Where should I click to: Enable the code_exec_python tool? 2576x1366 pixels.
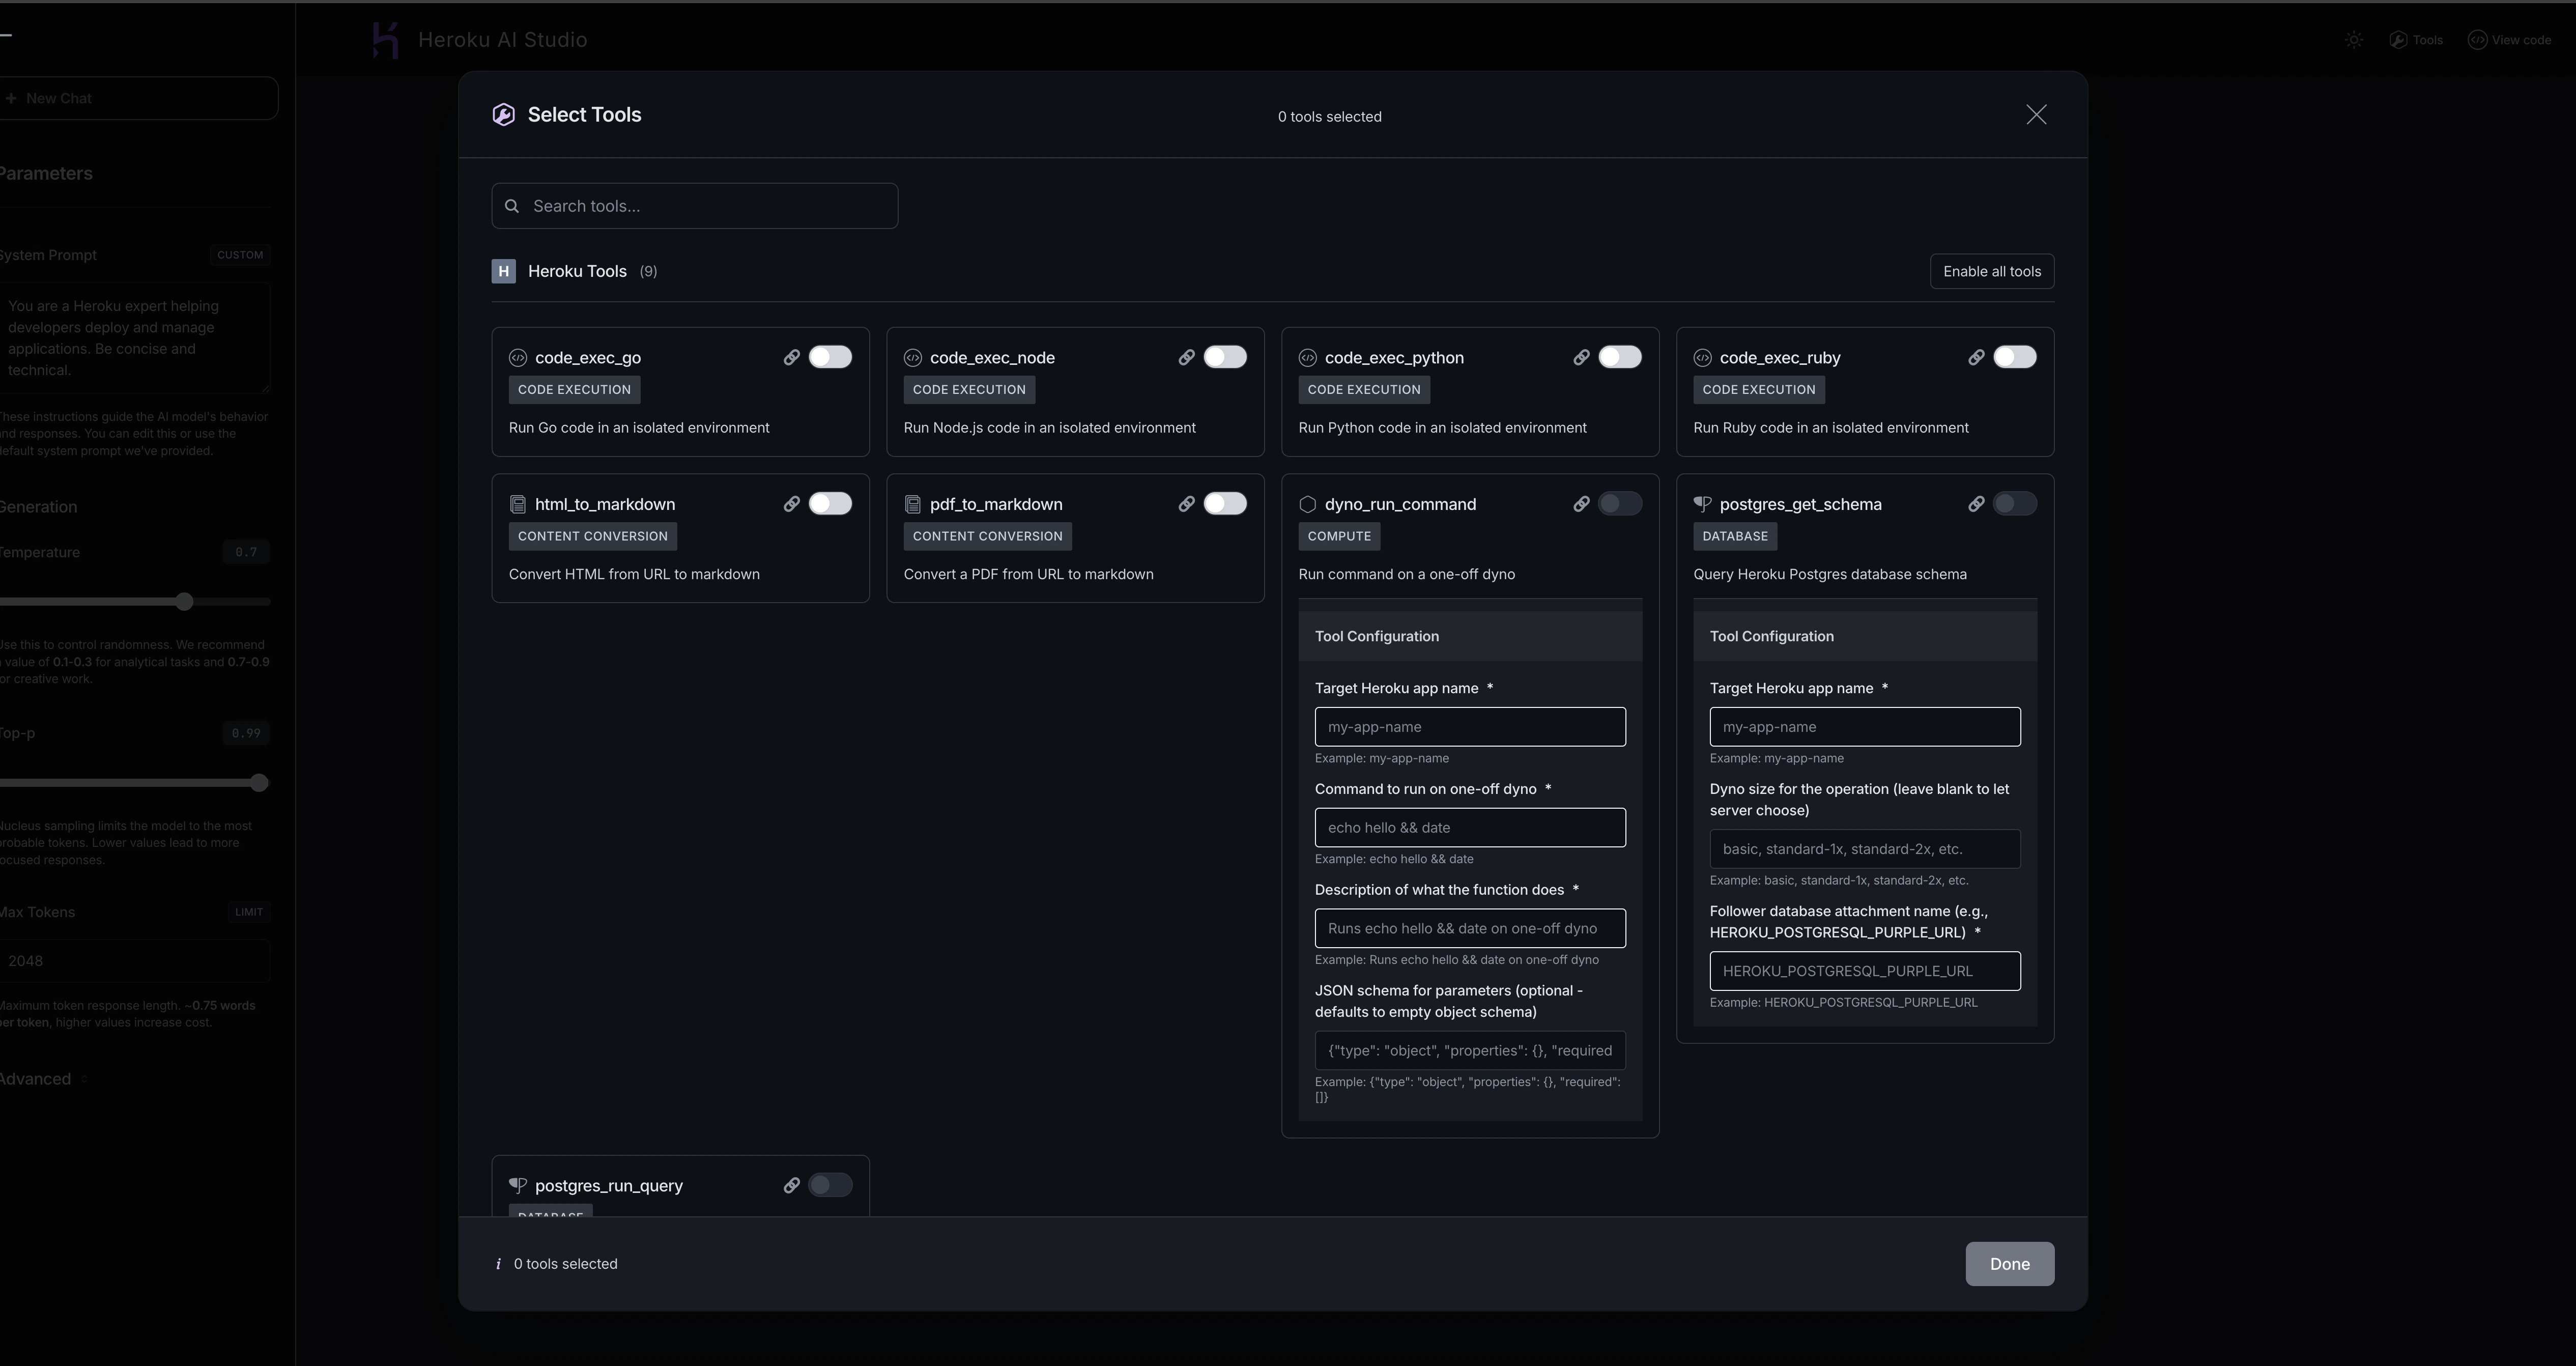1621,357
